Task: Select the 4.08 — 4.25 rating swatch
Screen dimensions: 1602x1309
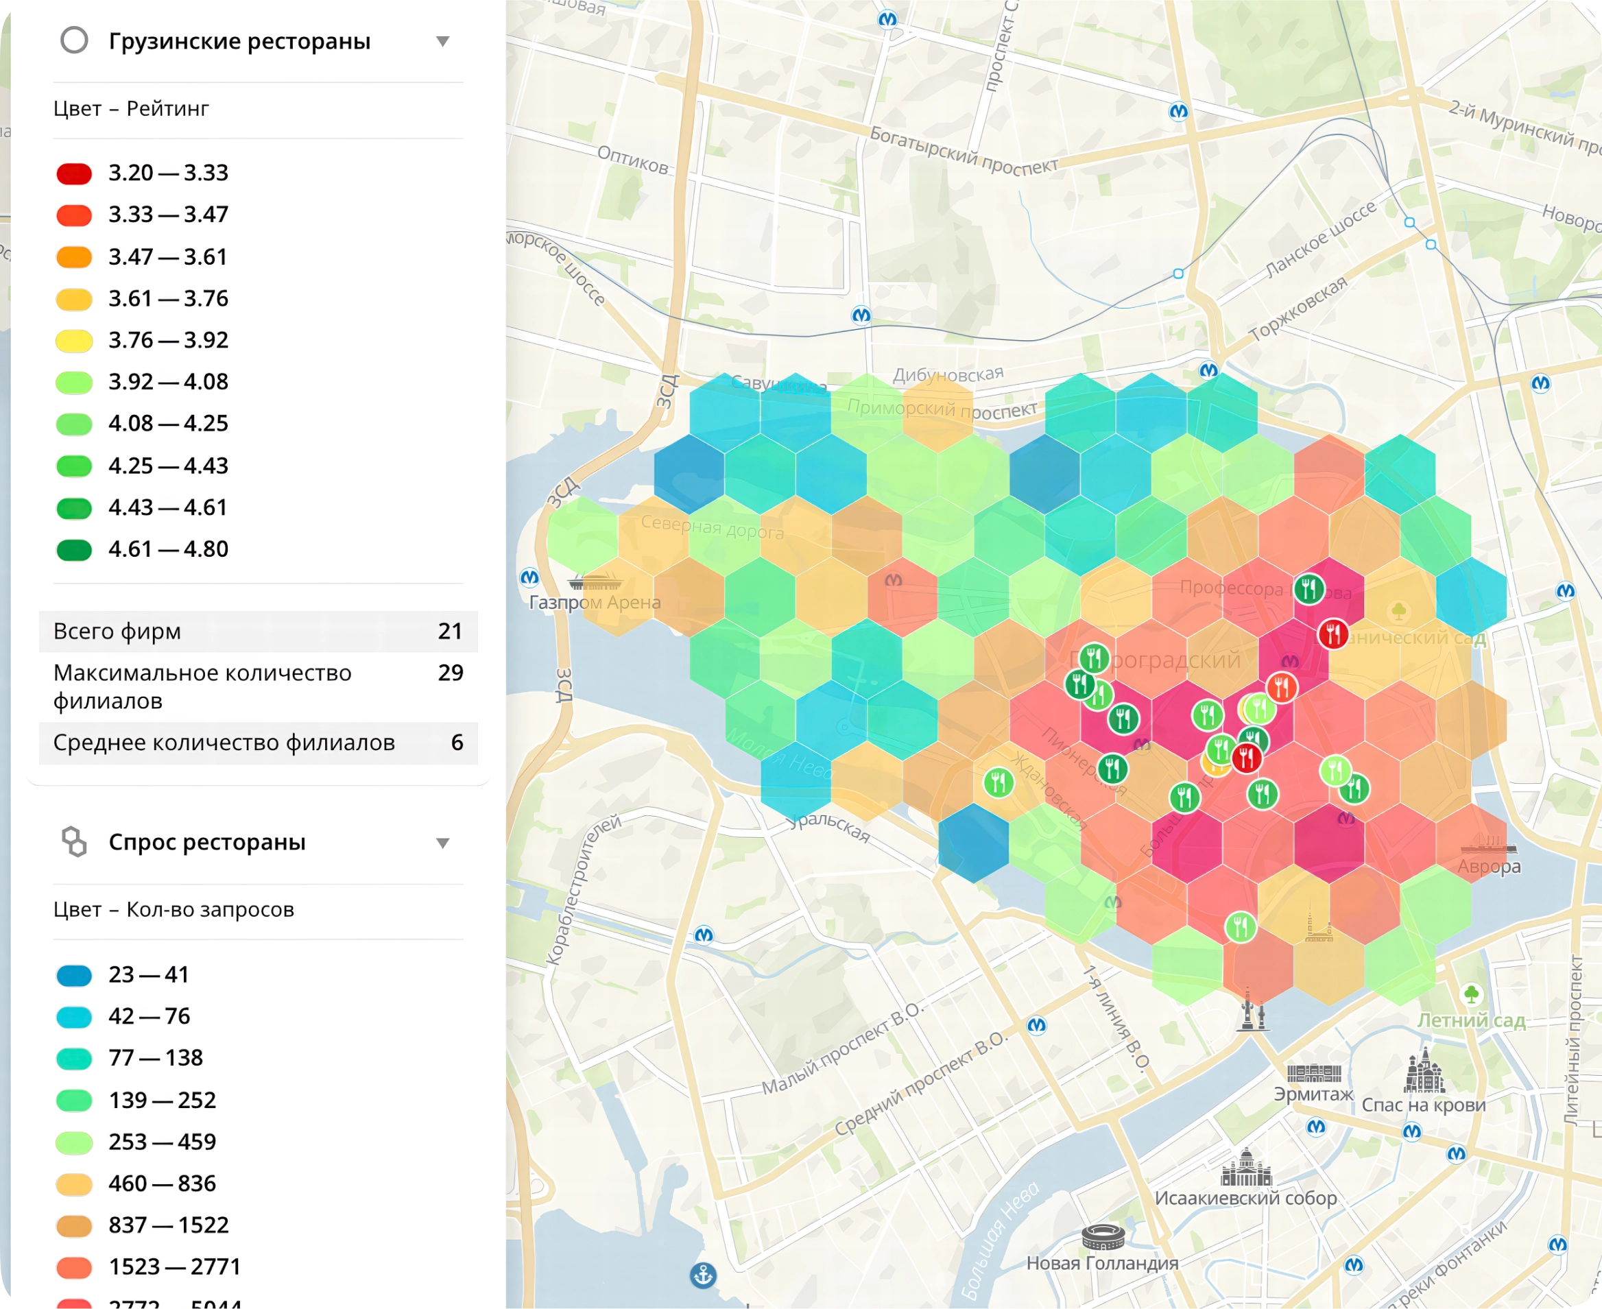Action: [74, 424]
